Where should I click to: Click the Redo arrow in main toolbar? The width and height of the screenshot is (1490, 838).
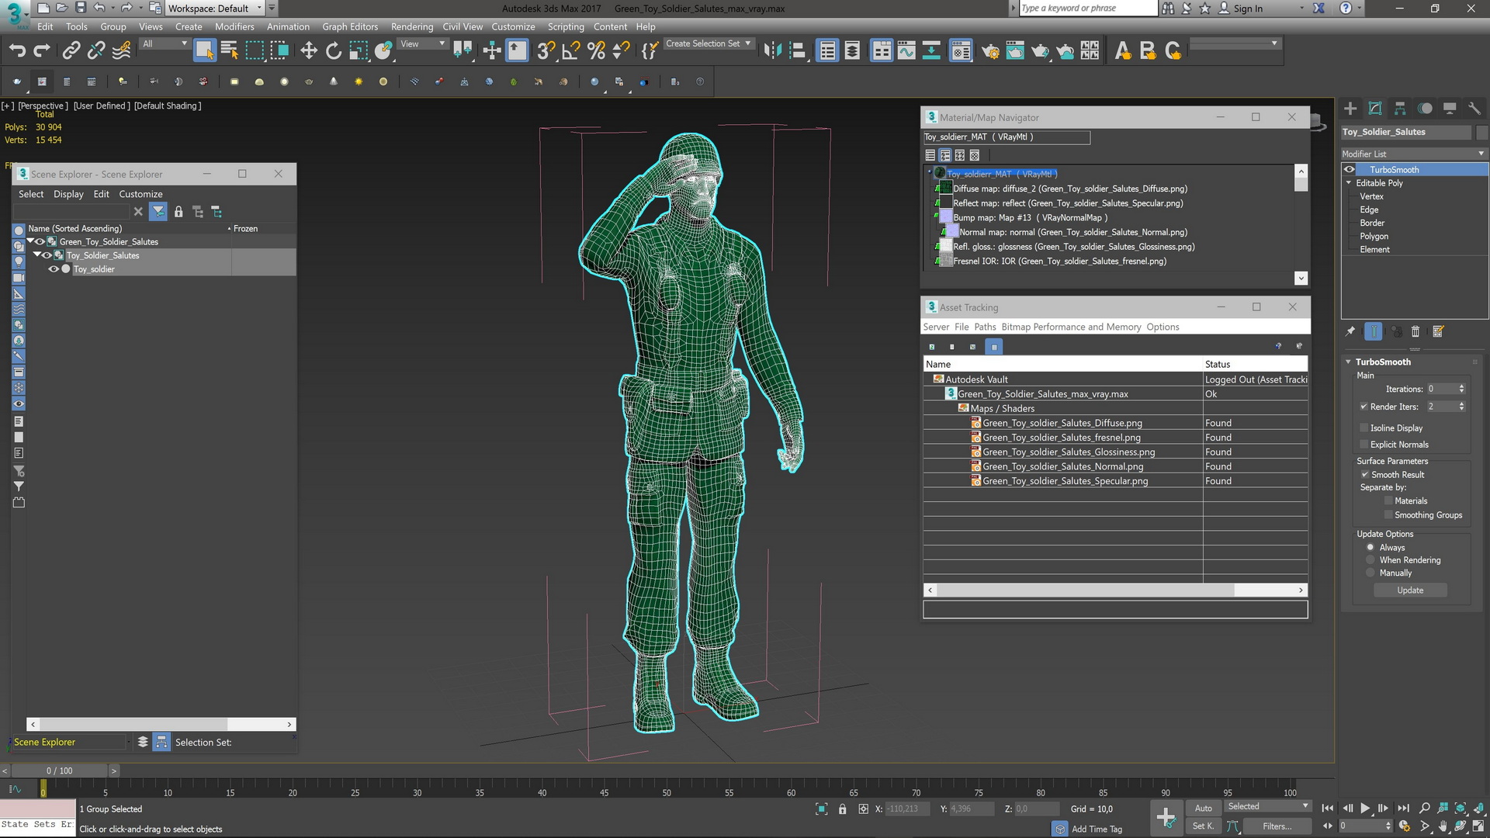coord(42,50)
